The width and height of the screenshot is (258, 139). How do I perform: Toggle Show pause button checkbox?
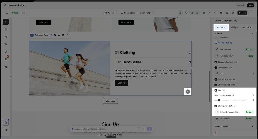pyautogui.click(x=216, y=106)
